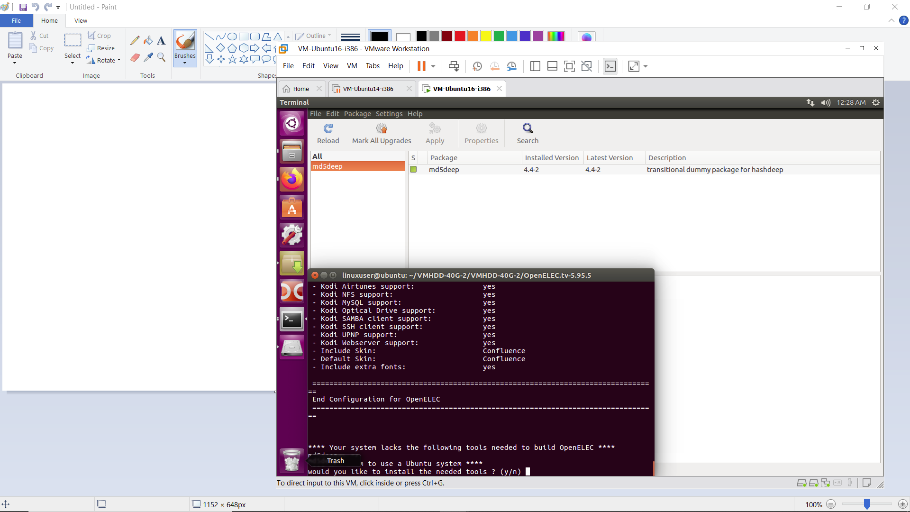Toggle md5deep package status checkbox
Screen dimensions: 910x512
coord(413,170)
